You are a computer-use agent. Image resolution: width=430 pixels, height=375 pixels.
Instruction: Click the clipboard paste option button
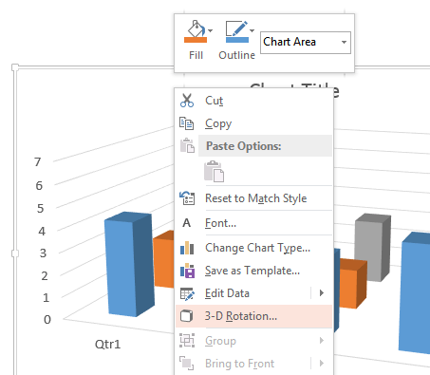coord(215,171)
